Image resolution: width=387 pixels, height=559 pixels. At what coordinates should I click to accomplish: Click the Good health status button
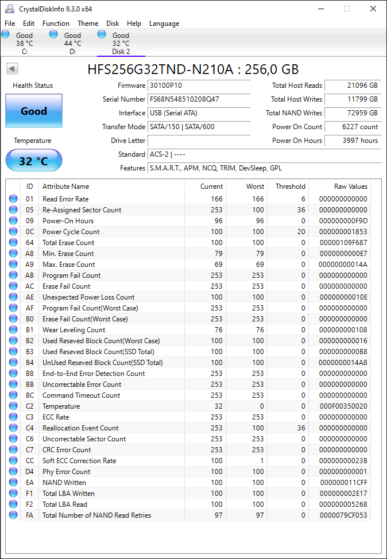pyautogui.click(x=34, y=111)
